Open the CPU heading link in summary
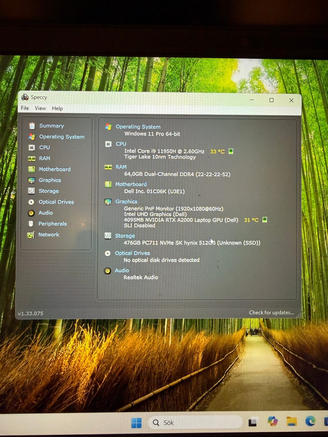328x437 pixels. click(121, 144)
